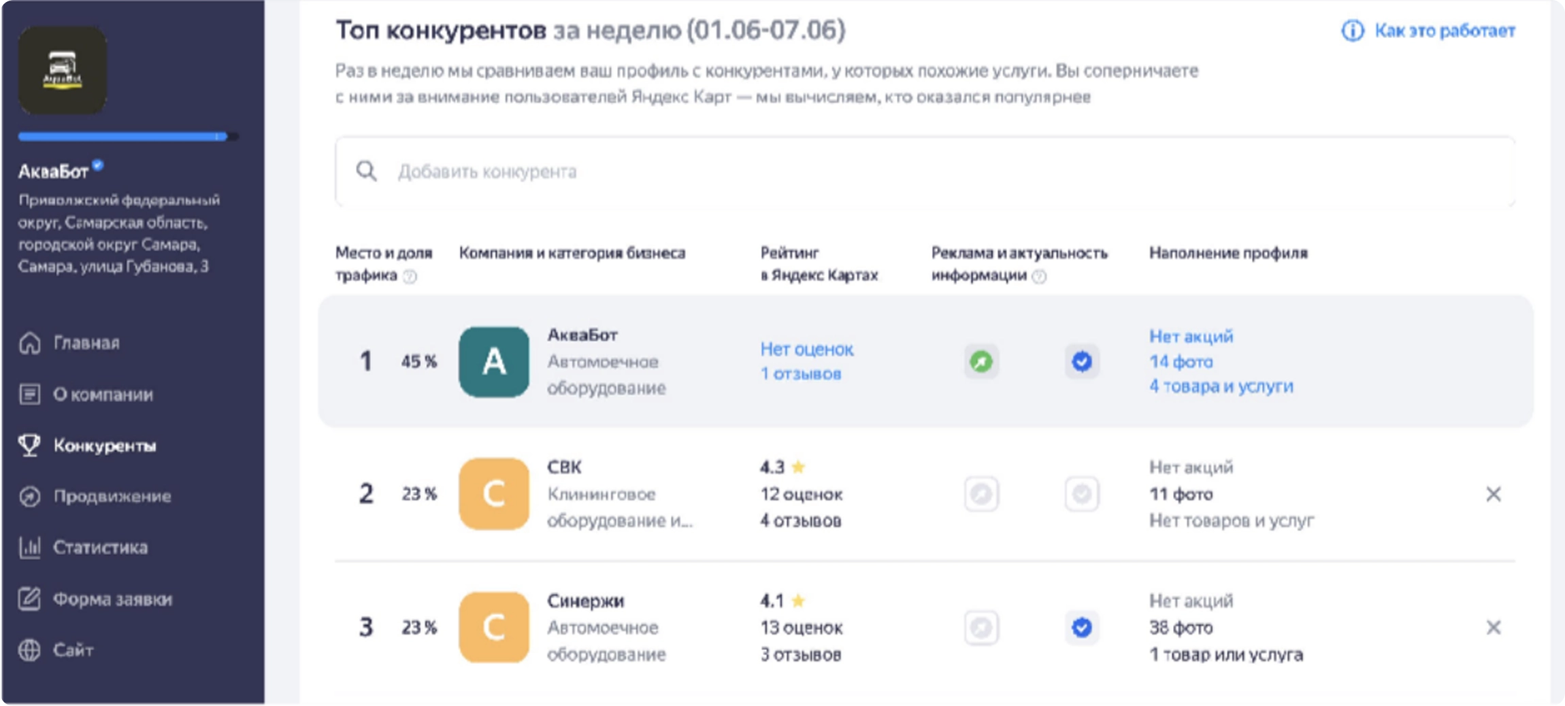Click the Синержи orange avatar

click(494, 627)
